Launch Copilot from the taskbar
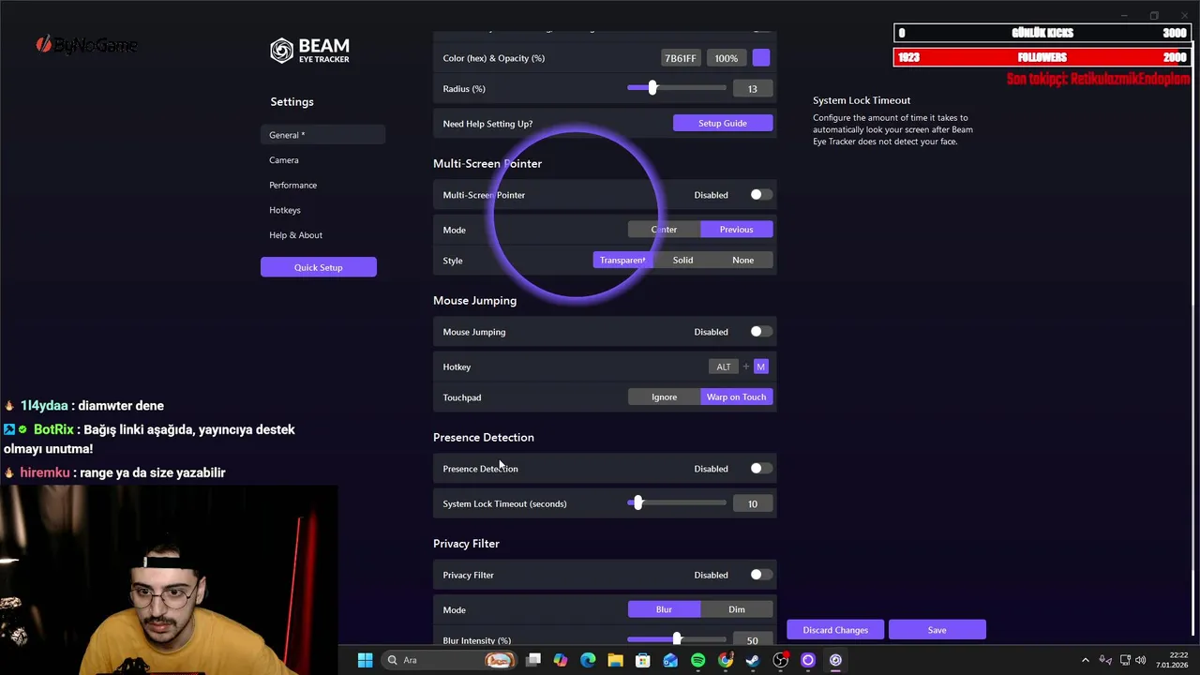Screen dimensions: 1200x675 tap(561, 660)
